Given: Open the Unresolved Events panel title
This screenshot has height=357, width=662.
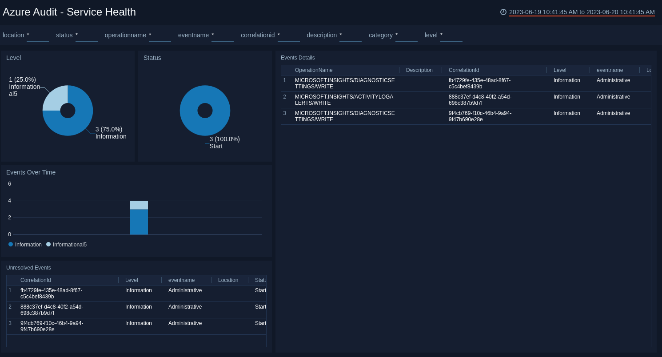Looking at the screenshot, I should point(28,268).
